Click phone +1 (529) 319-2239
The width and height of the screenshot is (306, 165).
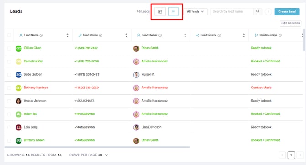point(86,88)
